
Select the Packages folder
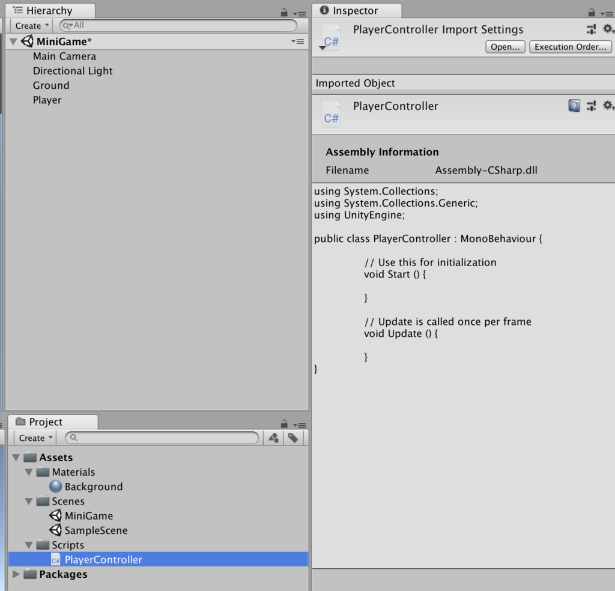63,574
